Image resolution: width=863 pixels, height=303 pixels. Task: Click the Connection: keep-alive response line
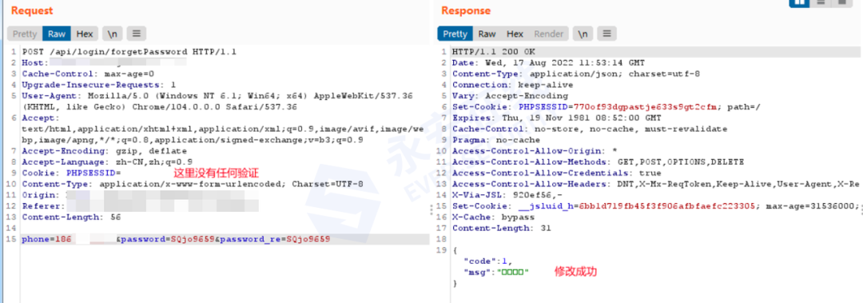(512, 85)
